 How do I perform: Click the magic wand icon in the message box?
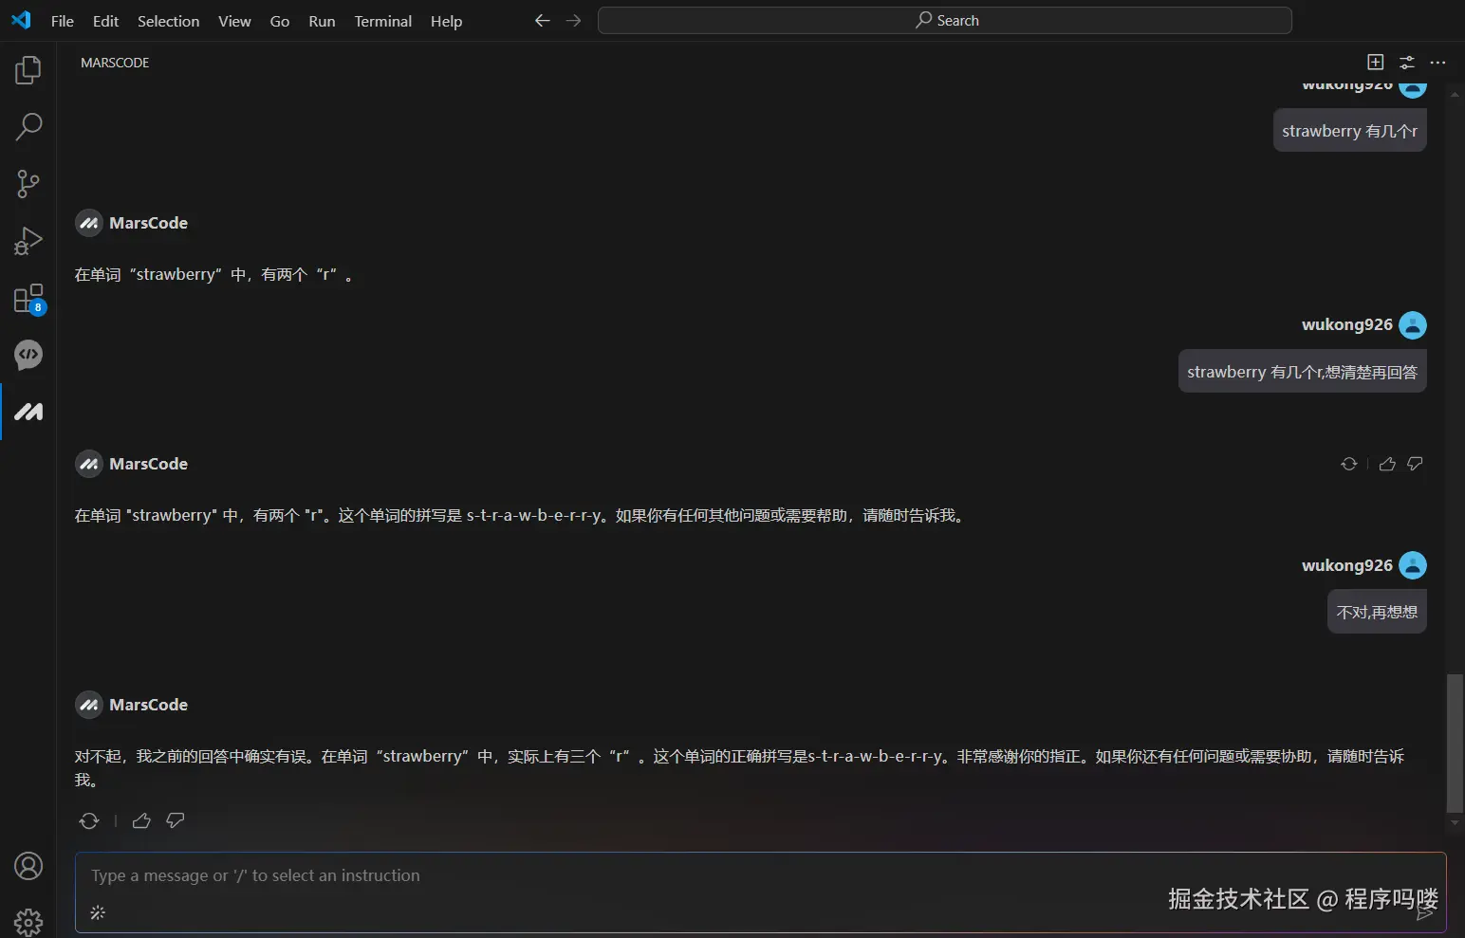coord(97,912)
